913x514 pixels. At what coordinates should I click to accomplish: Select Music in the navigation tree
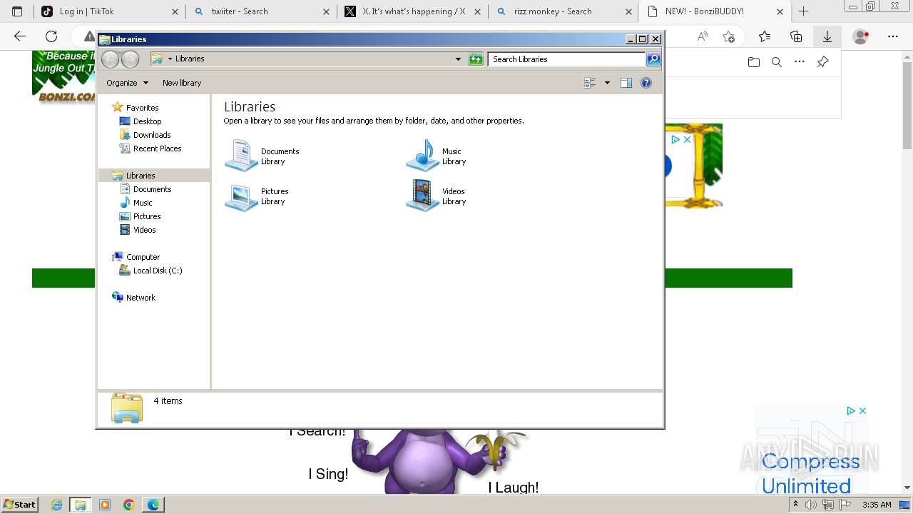pos(143,203)
